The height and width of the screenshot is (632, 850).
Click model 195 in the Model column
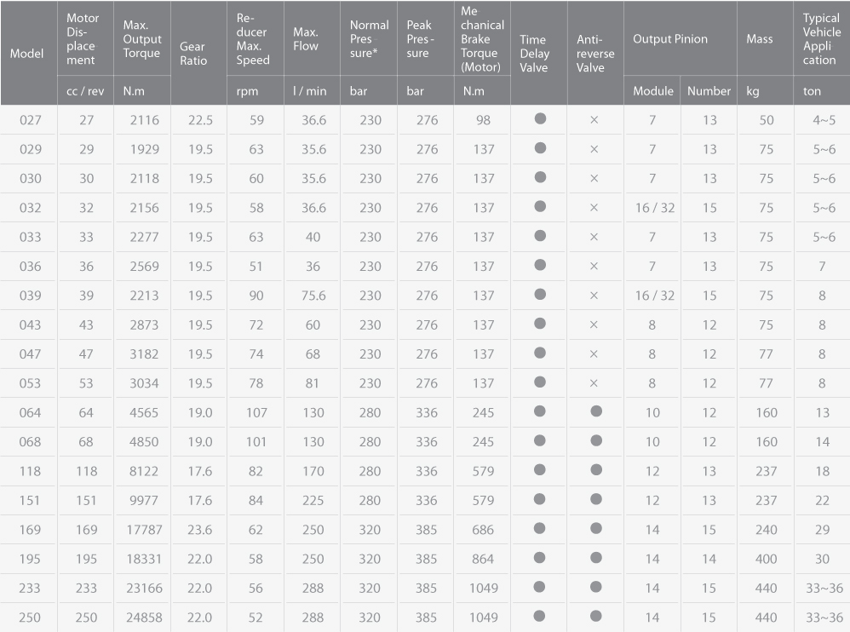click(30, 559)
